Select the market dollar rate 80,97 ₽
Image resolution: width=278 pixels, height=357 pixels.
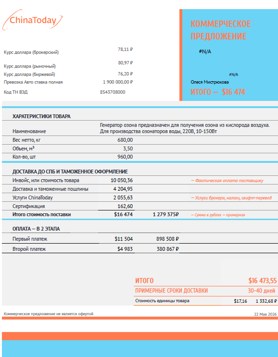[x=126, y=62]
